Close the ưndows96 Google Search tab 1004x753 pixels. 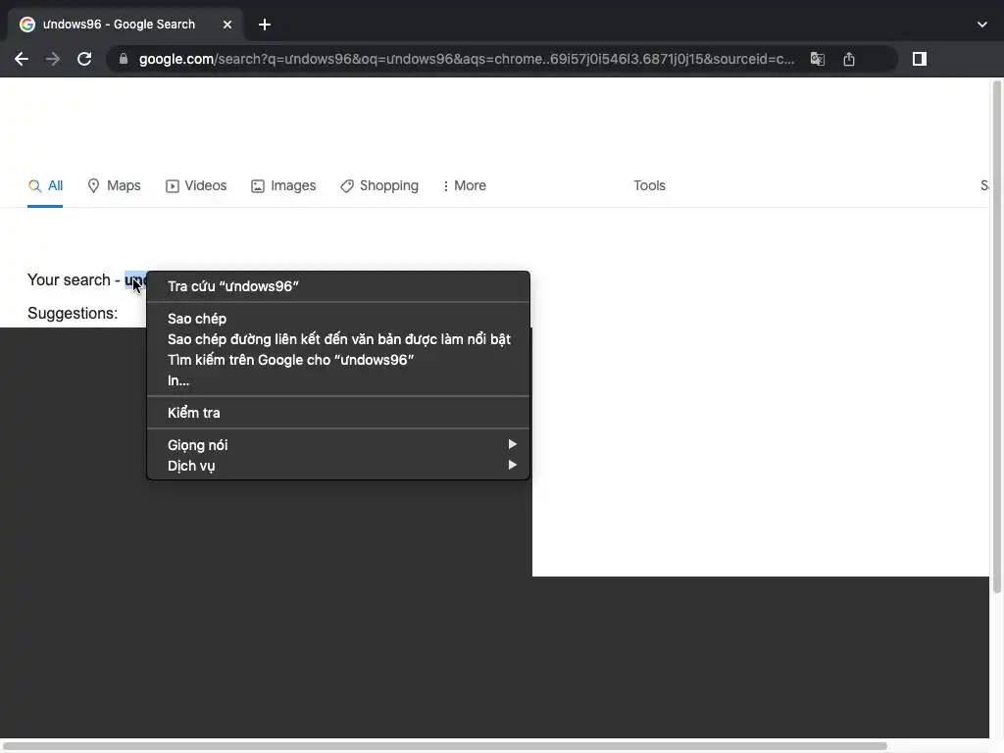(x=227, y=25)
